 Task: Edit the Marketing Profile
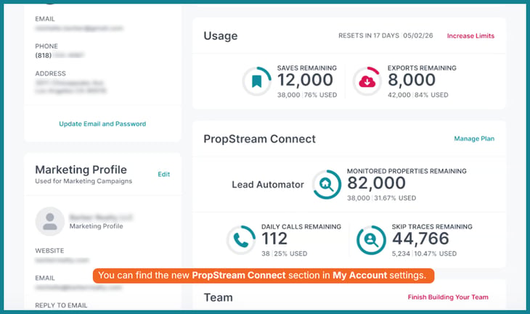(x=163, y=174)
